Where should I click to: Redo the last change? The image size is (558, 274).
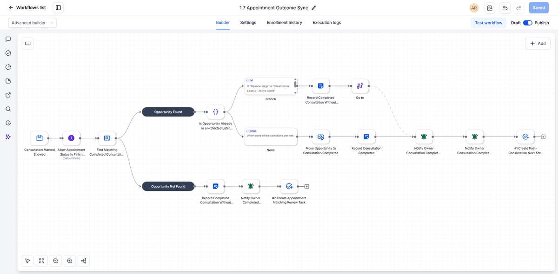point(519,8)
